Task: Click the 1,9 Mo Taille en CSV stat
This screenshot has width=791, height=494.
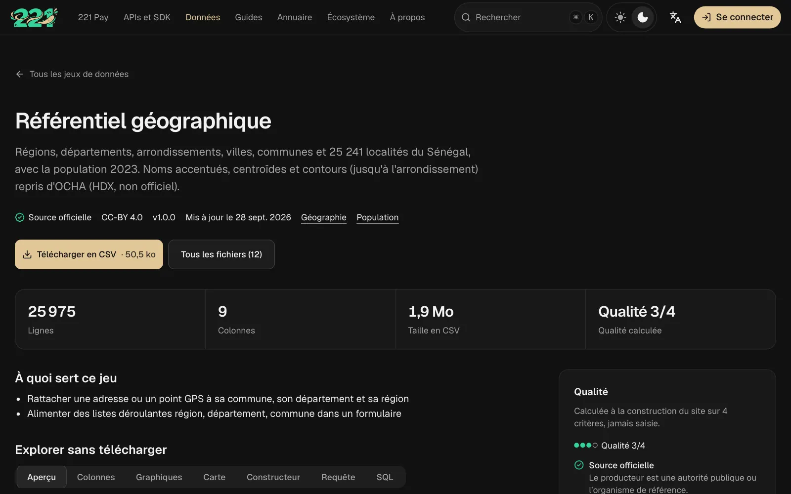Action: 491,319
